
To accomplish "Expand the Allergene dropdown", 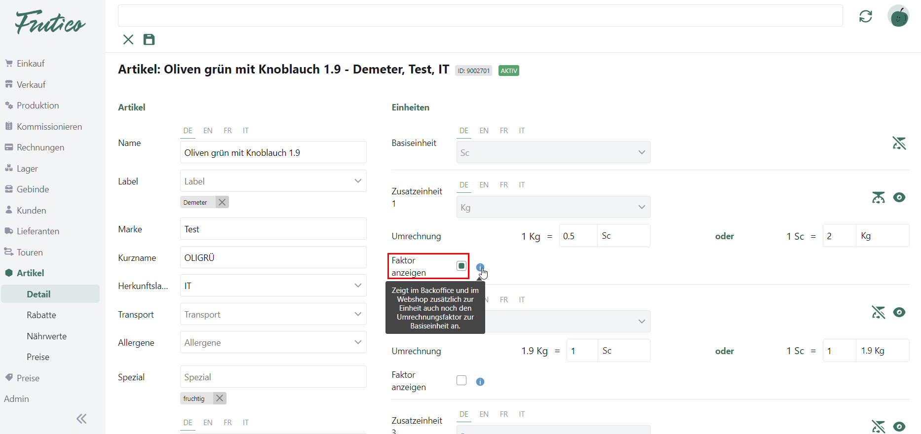I will click(273, 342).
